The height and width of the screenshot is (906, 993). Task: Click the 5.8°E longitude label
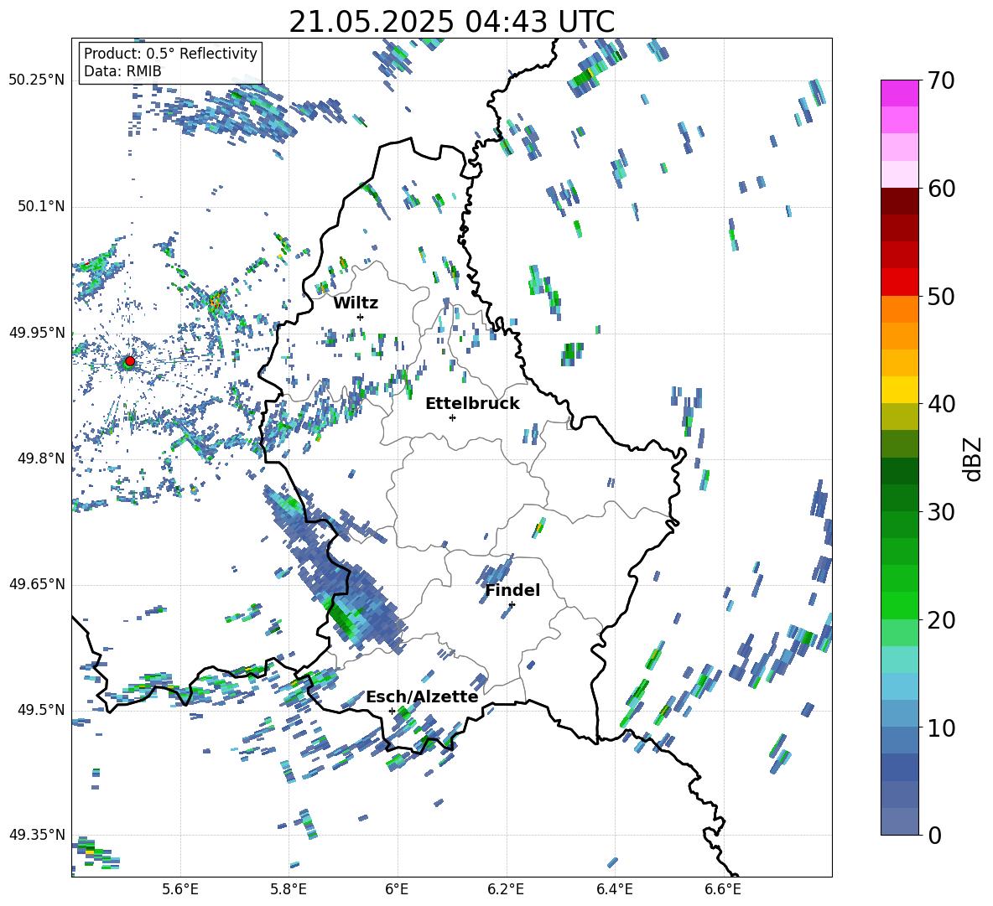[x=289, y=890]
